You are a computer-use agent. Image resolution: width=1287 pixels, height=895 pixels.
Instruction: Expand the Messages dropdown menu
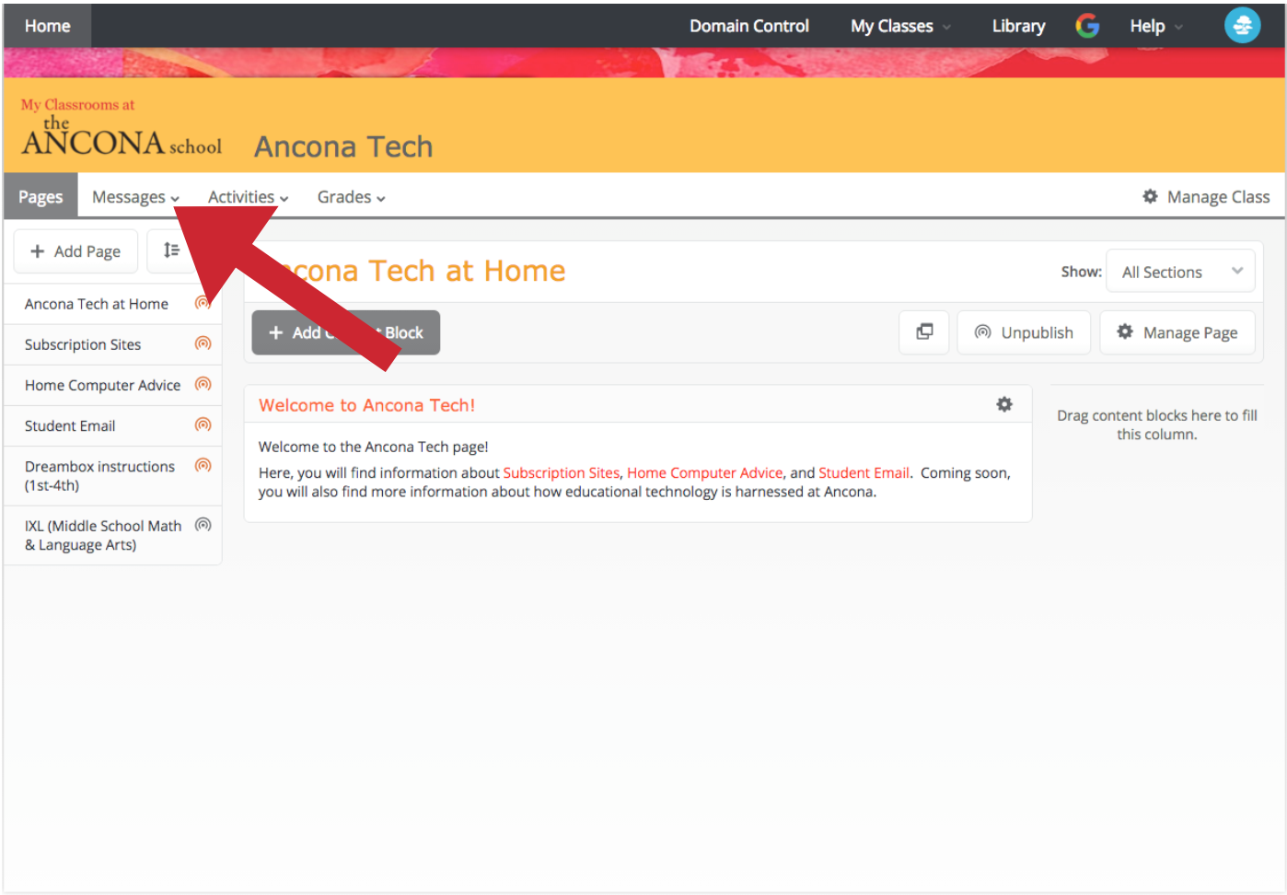pos(135,197)
